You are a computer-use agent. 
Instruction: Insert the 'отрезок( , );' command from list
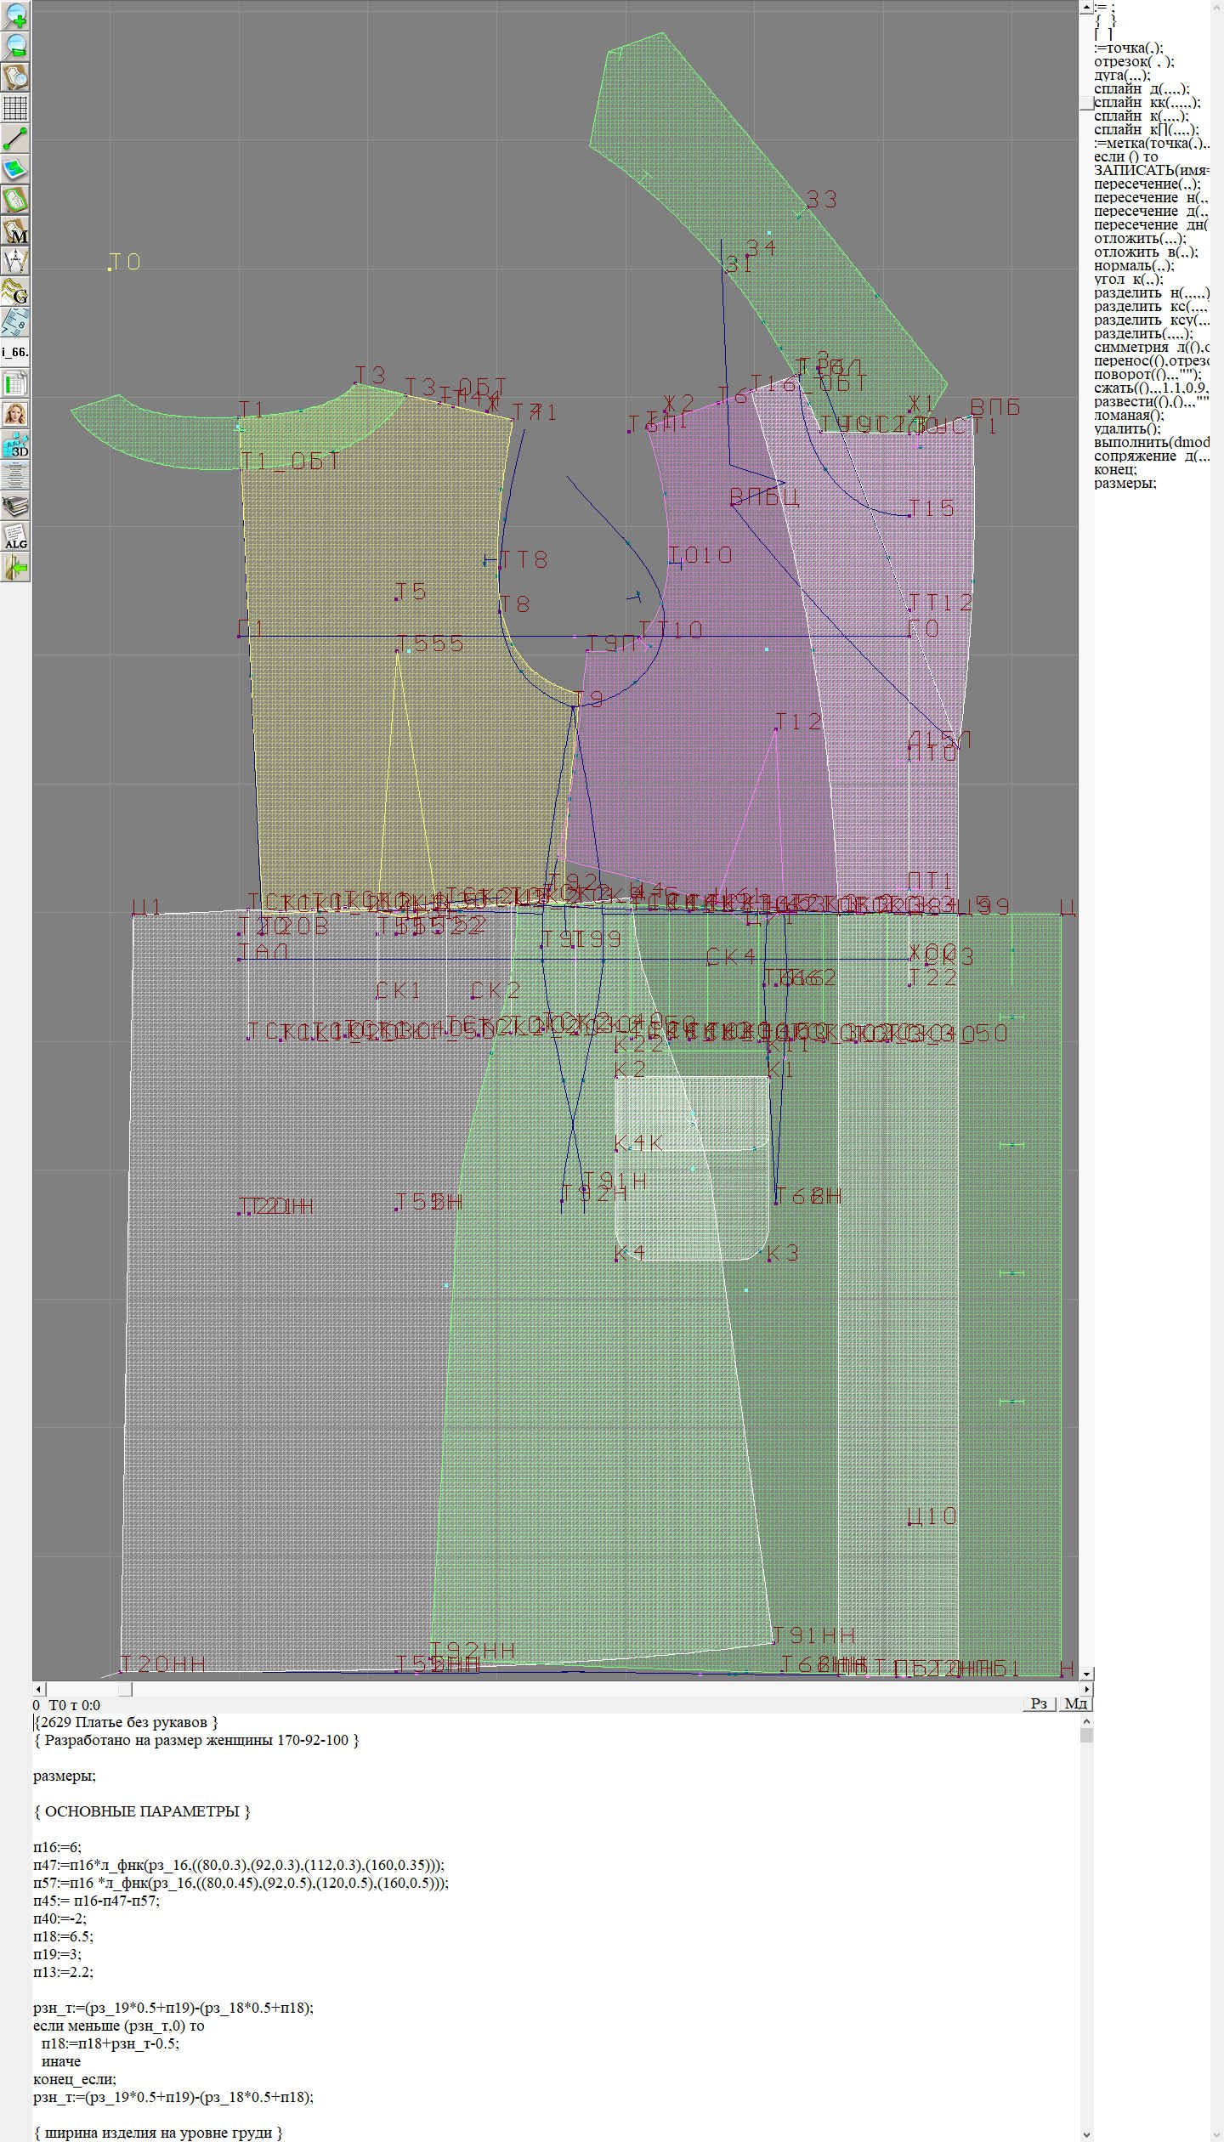(x=1127, y=62)
